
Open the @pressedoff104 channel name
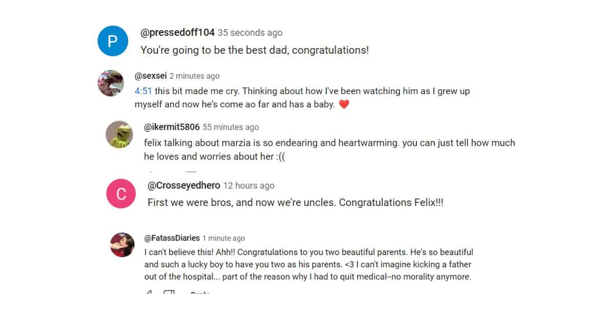[x=177, y=33]
